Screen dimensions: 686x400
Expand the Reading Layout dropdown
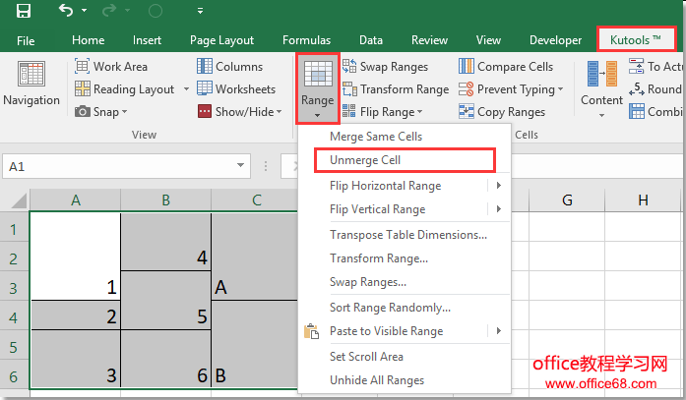(182, 89)
